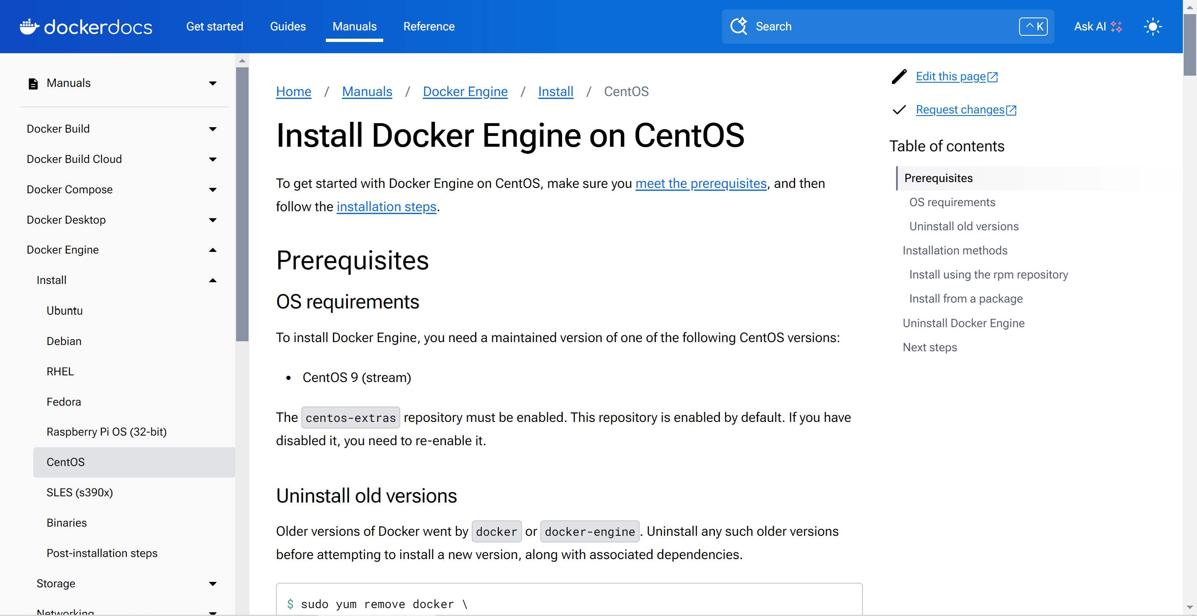Viewport: 1197px width, 616px height.
Task: Open the Get started tab
Action: [x=215, y=27]
